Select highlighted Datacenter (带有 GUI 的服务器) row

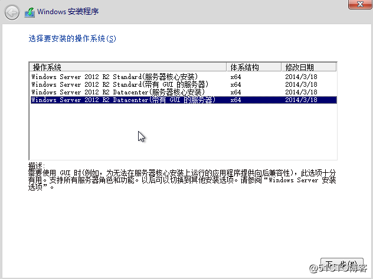pos(184,100)
